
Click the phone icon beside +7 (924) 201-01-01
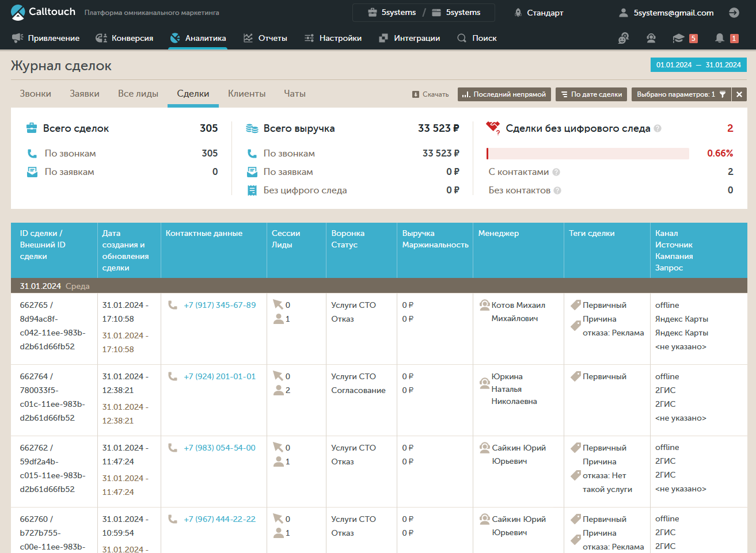click(x=173, y=376)
